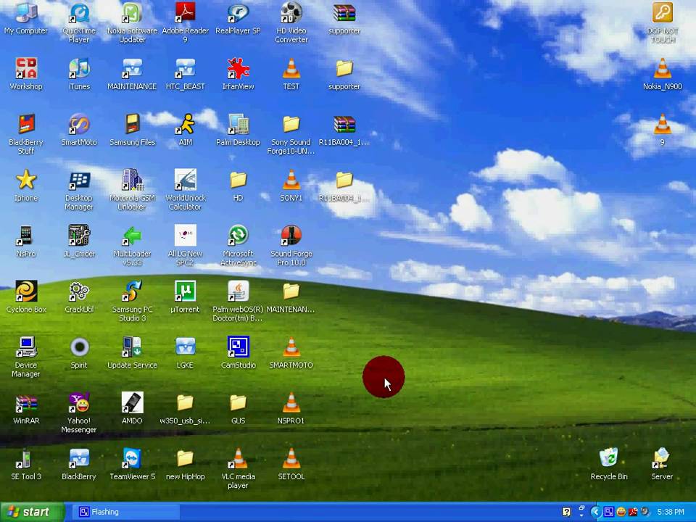Launch Update Service shortcut
The image size is (696, 522).
click(132, 347)
